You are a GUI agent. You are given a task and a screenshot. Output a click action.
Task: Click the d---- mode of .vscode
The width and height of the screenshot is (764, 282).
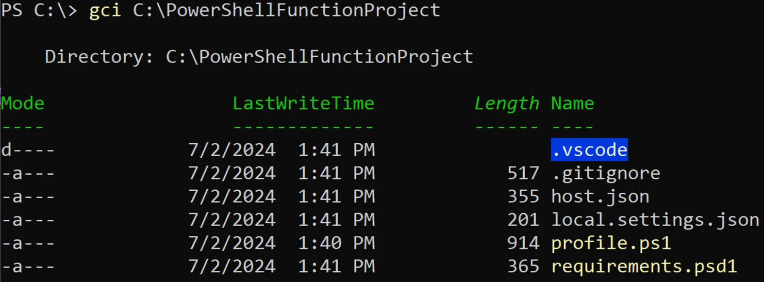(x=28, y=150)
